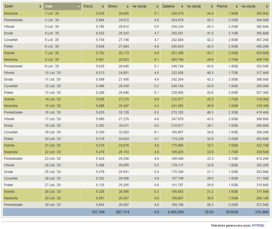Click the pages per visit value 5.2

coord(156,86)
